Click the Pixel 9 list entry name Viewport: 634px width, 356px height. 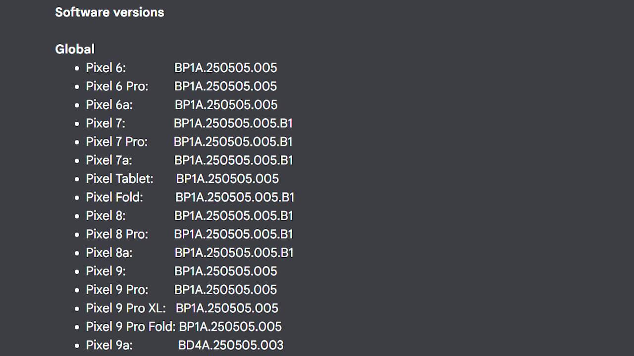(x=106, y=271)
